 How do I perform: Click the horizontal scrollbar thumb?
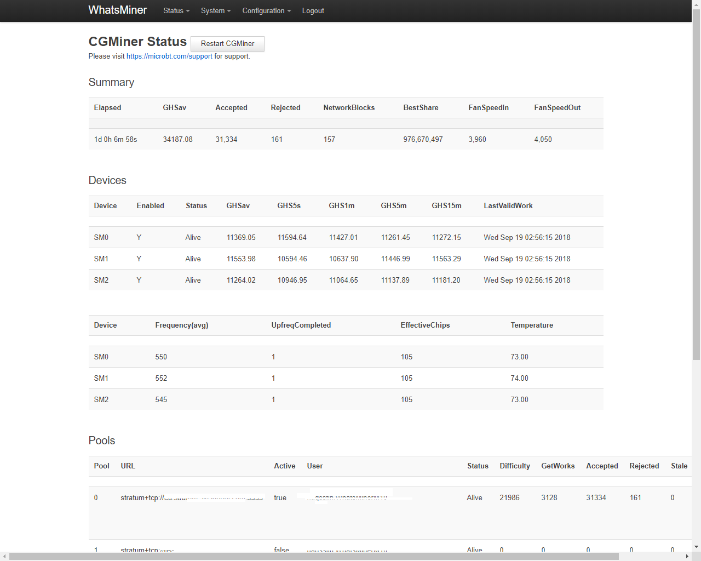point(314,557)
